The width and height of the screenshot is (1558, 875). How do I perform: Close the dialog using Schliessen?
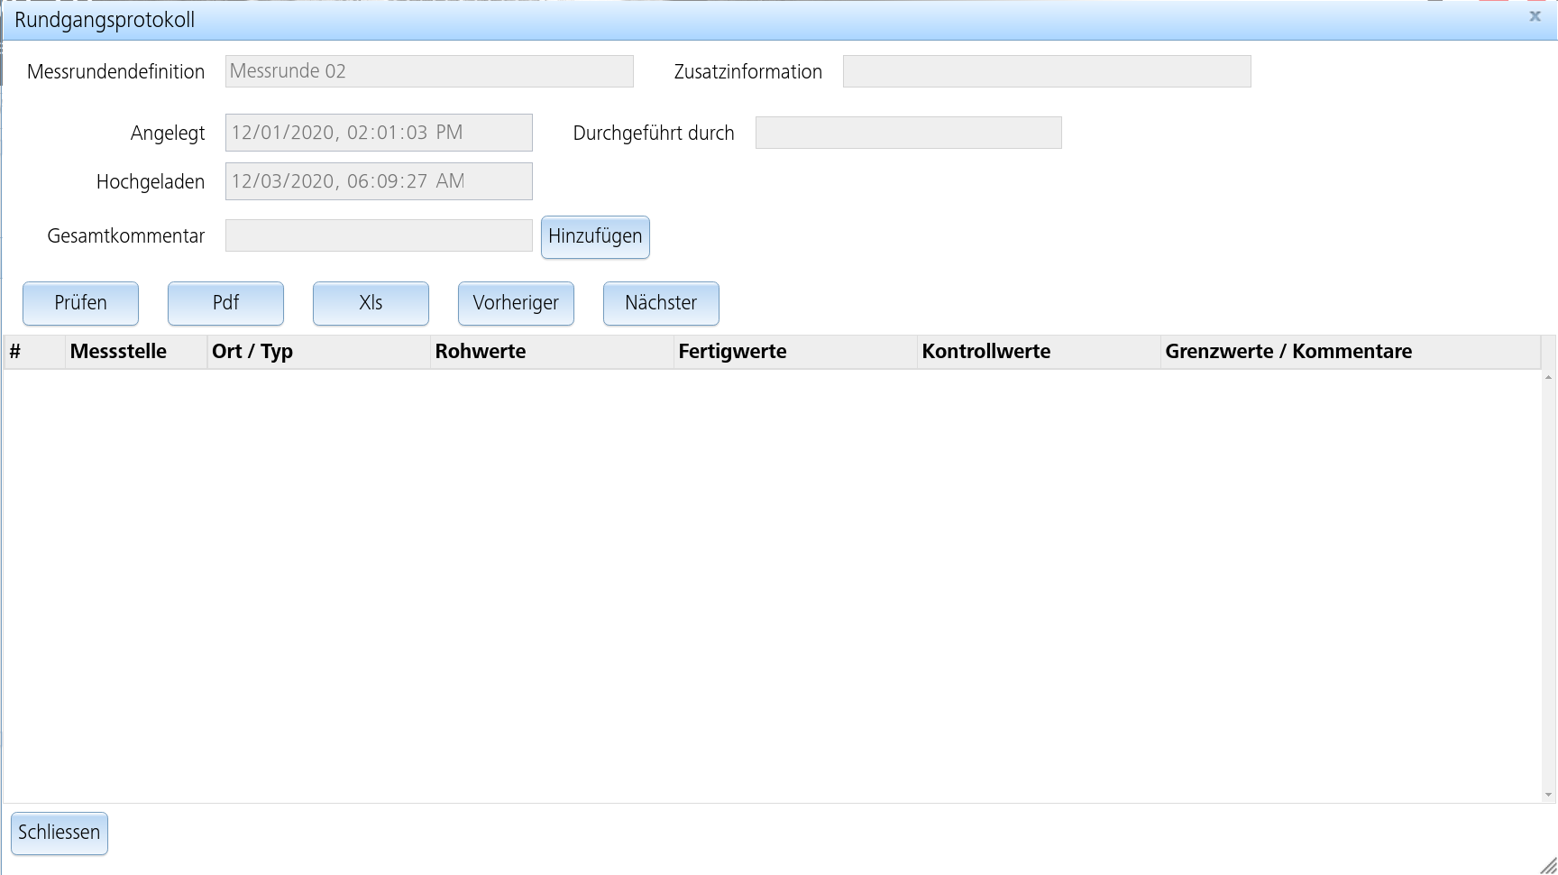[x=59, y=833]
